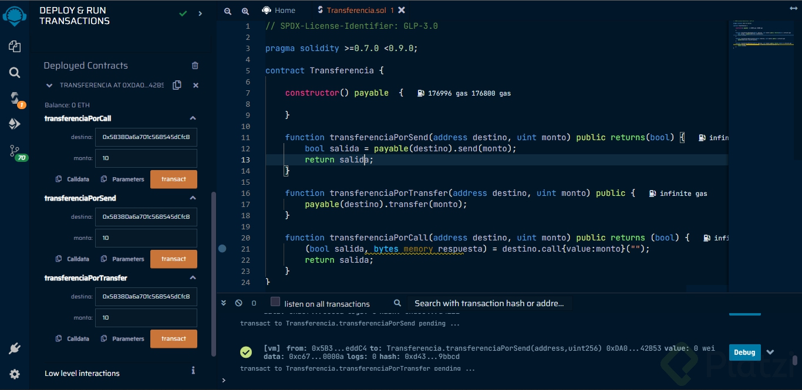Collapse the transferenciaPorTransfer function section
This screenshot has height=390, width=802.
pos(193,278)
